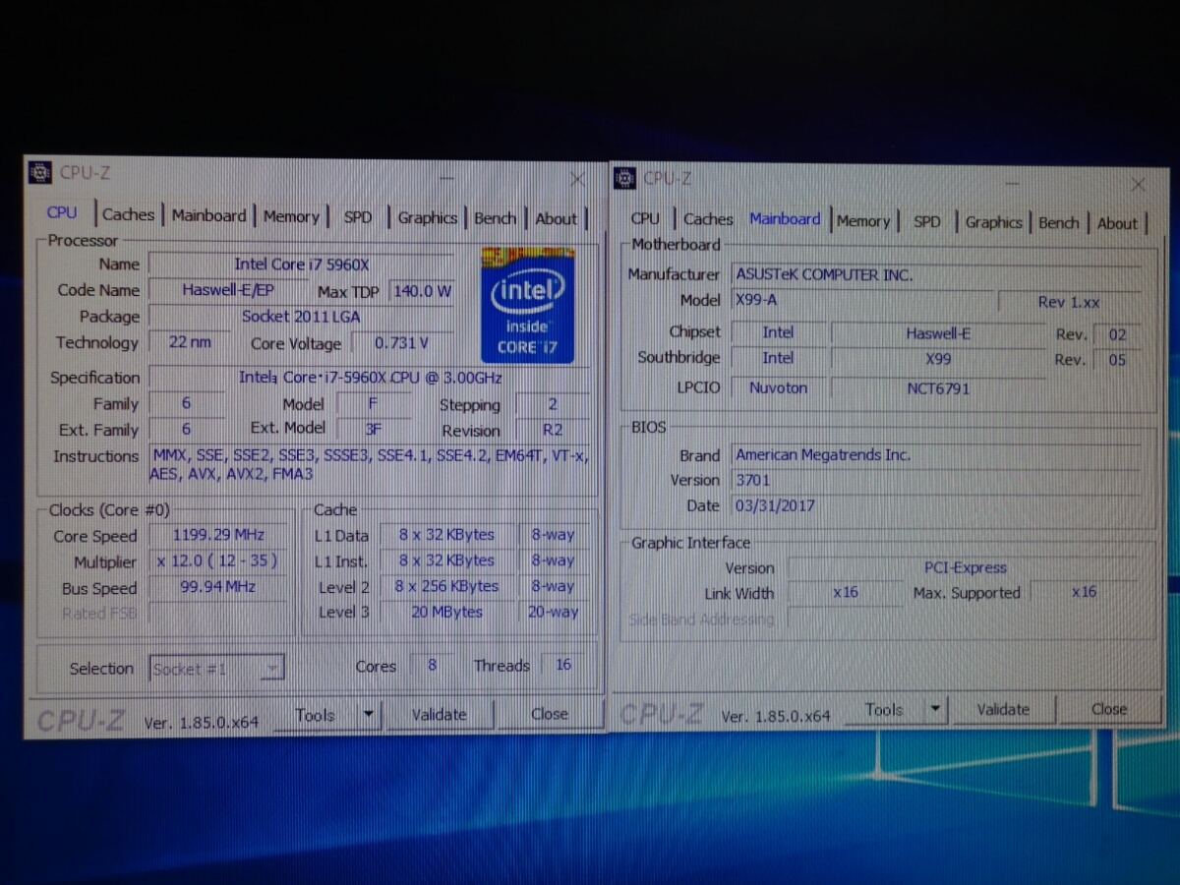Click the Intel Core i7 logo badge
Screen dimensions: 1180x885
[527, 306]
